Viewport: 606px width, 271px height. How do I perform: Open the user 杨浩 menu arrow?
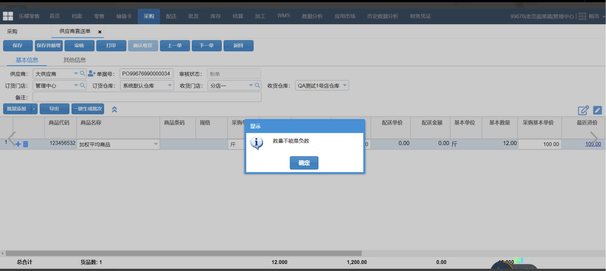tap(603, 17)
